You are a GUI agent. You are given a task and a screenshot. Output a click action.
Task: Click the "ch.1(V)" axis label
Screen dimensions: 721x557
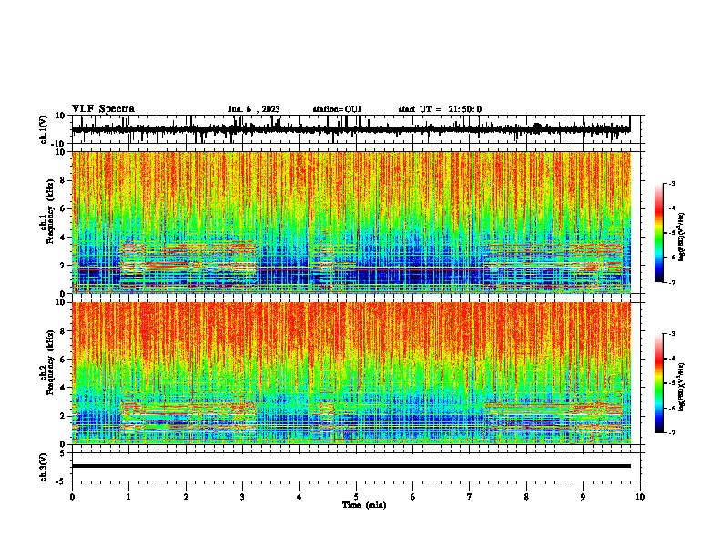tap(44, 129)
